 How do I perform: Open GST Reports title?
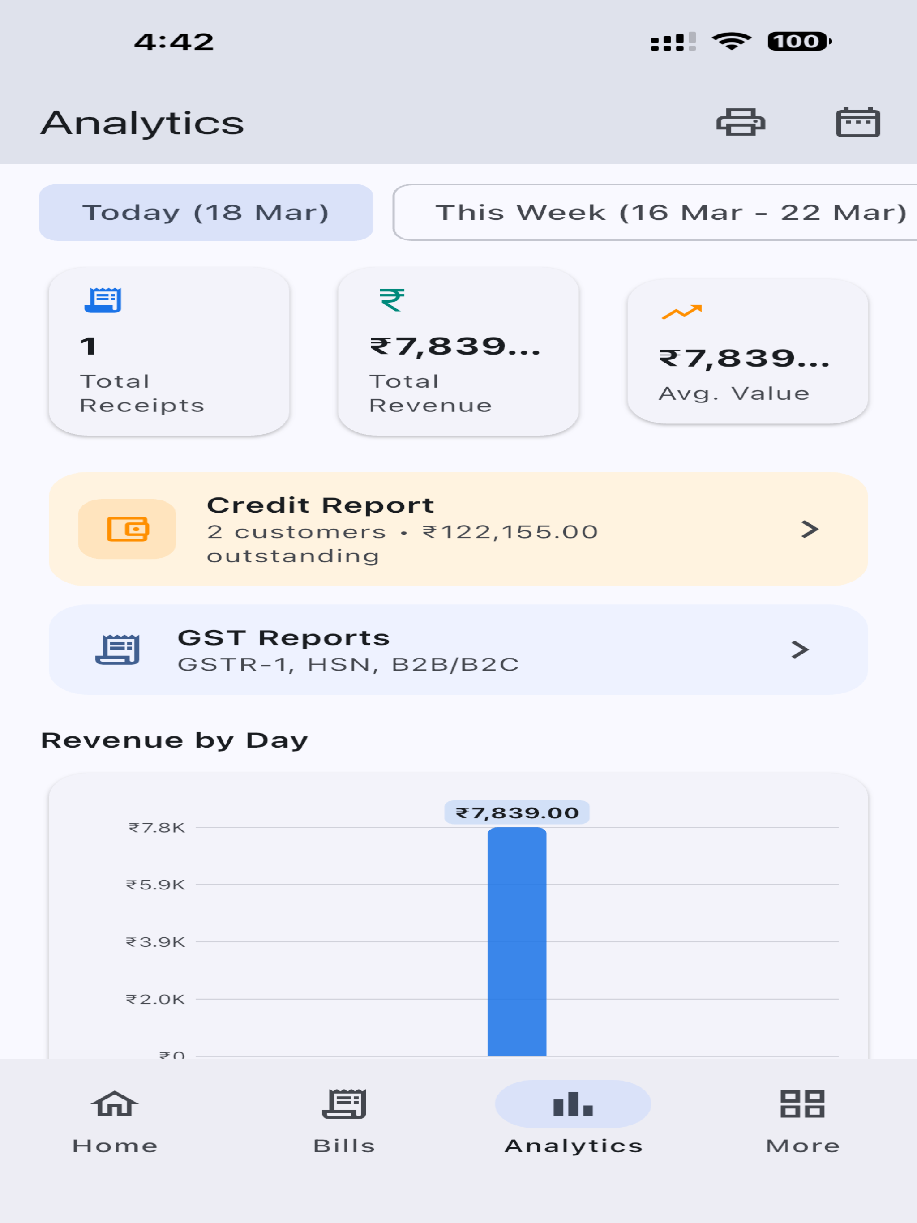coord(284,637)
